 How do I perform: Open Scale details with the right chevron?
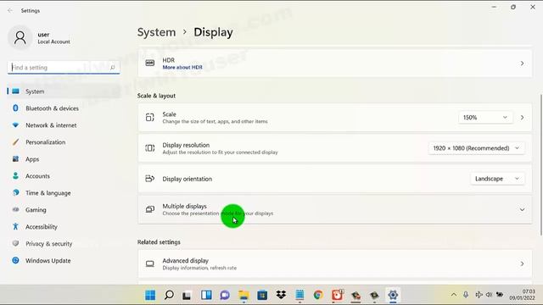click(522, 118)
